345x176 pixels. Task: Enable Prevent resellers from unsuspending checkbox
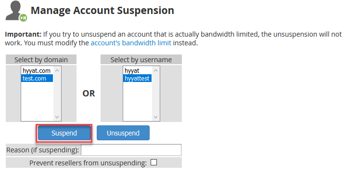[153, 162]
